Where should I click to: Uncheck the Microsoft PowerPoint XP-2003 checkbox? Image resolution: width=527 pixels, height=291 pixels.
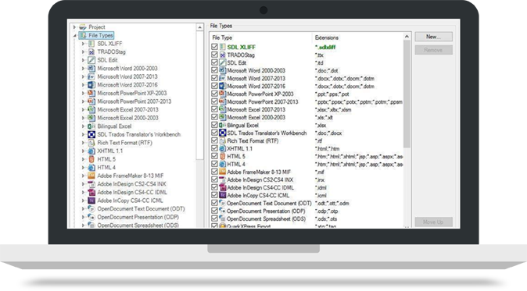pyautogui.click(x=214, y=94)
